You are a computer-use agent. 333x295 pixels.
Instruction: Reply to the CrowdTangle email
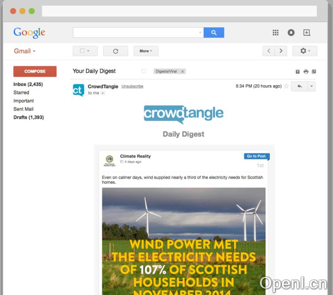(x=299, y=86)
